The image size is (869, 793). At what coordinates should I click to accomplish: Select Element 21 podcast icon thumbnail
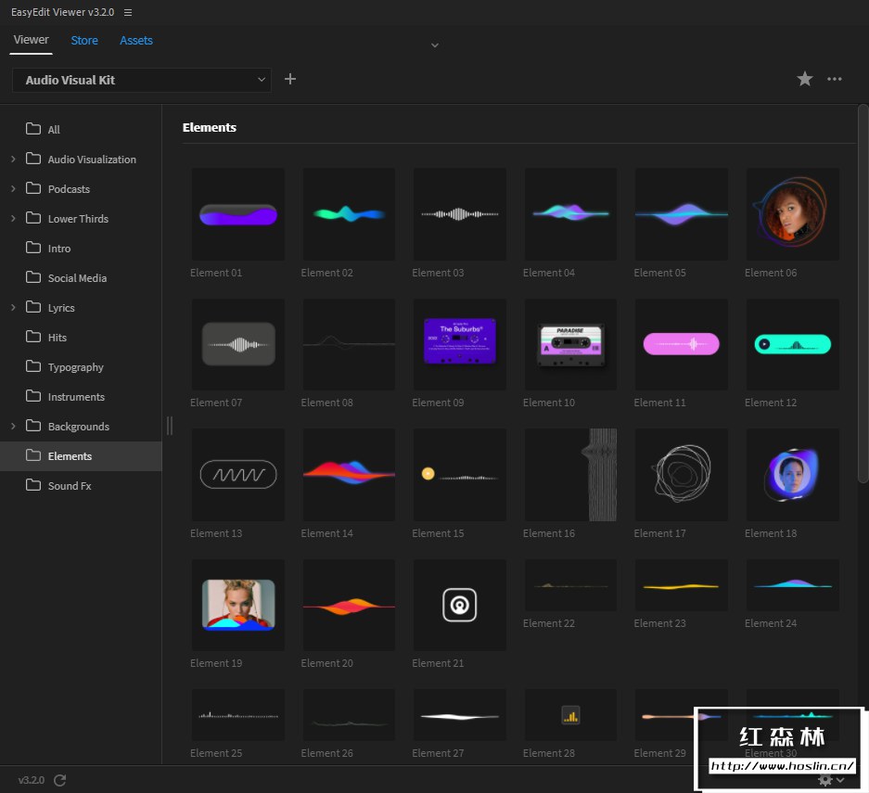coord(459,605)
